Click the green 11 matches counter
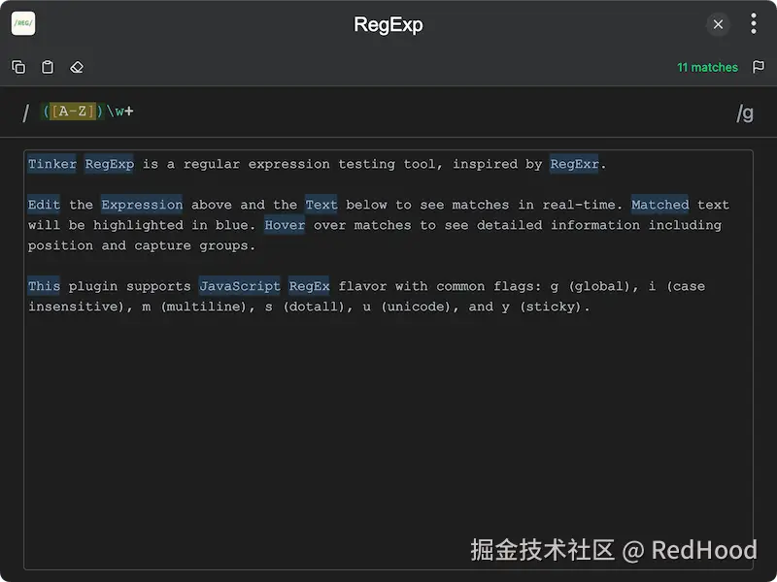Viewport: 777px width, 582px height. (x=707, y=67)
